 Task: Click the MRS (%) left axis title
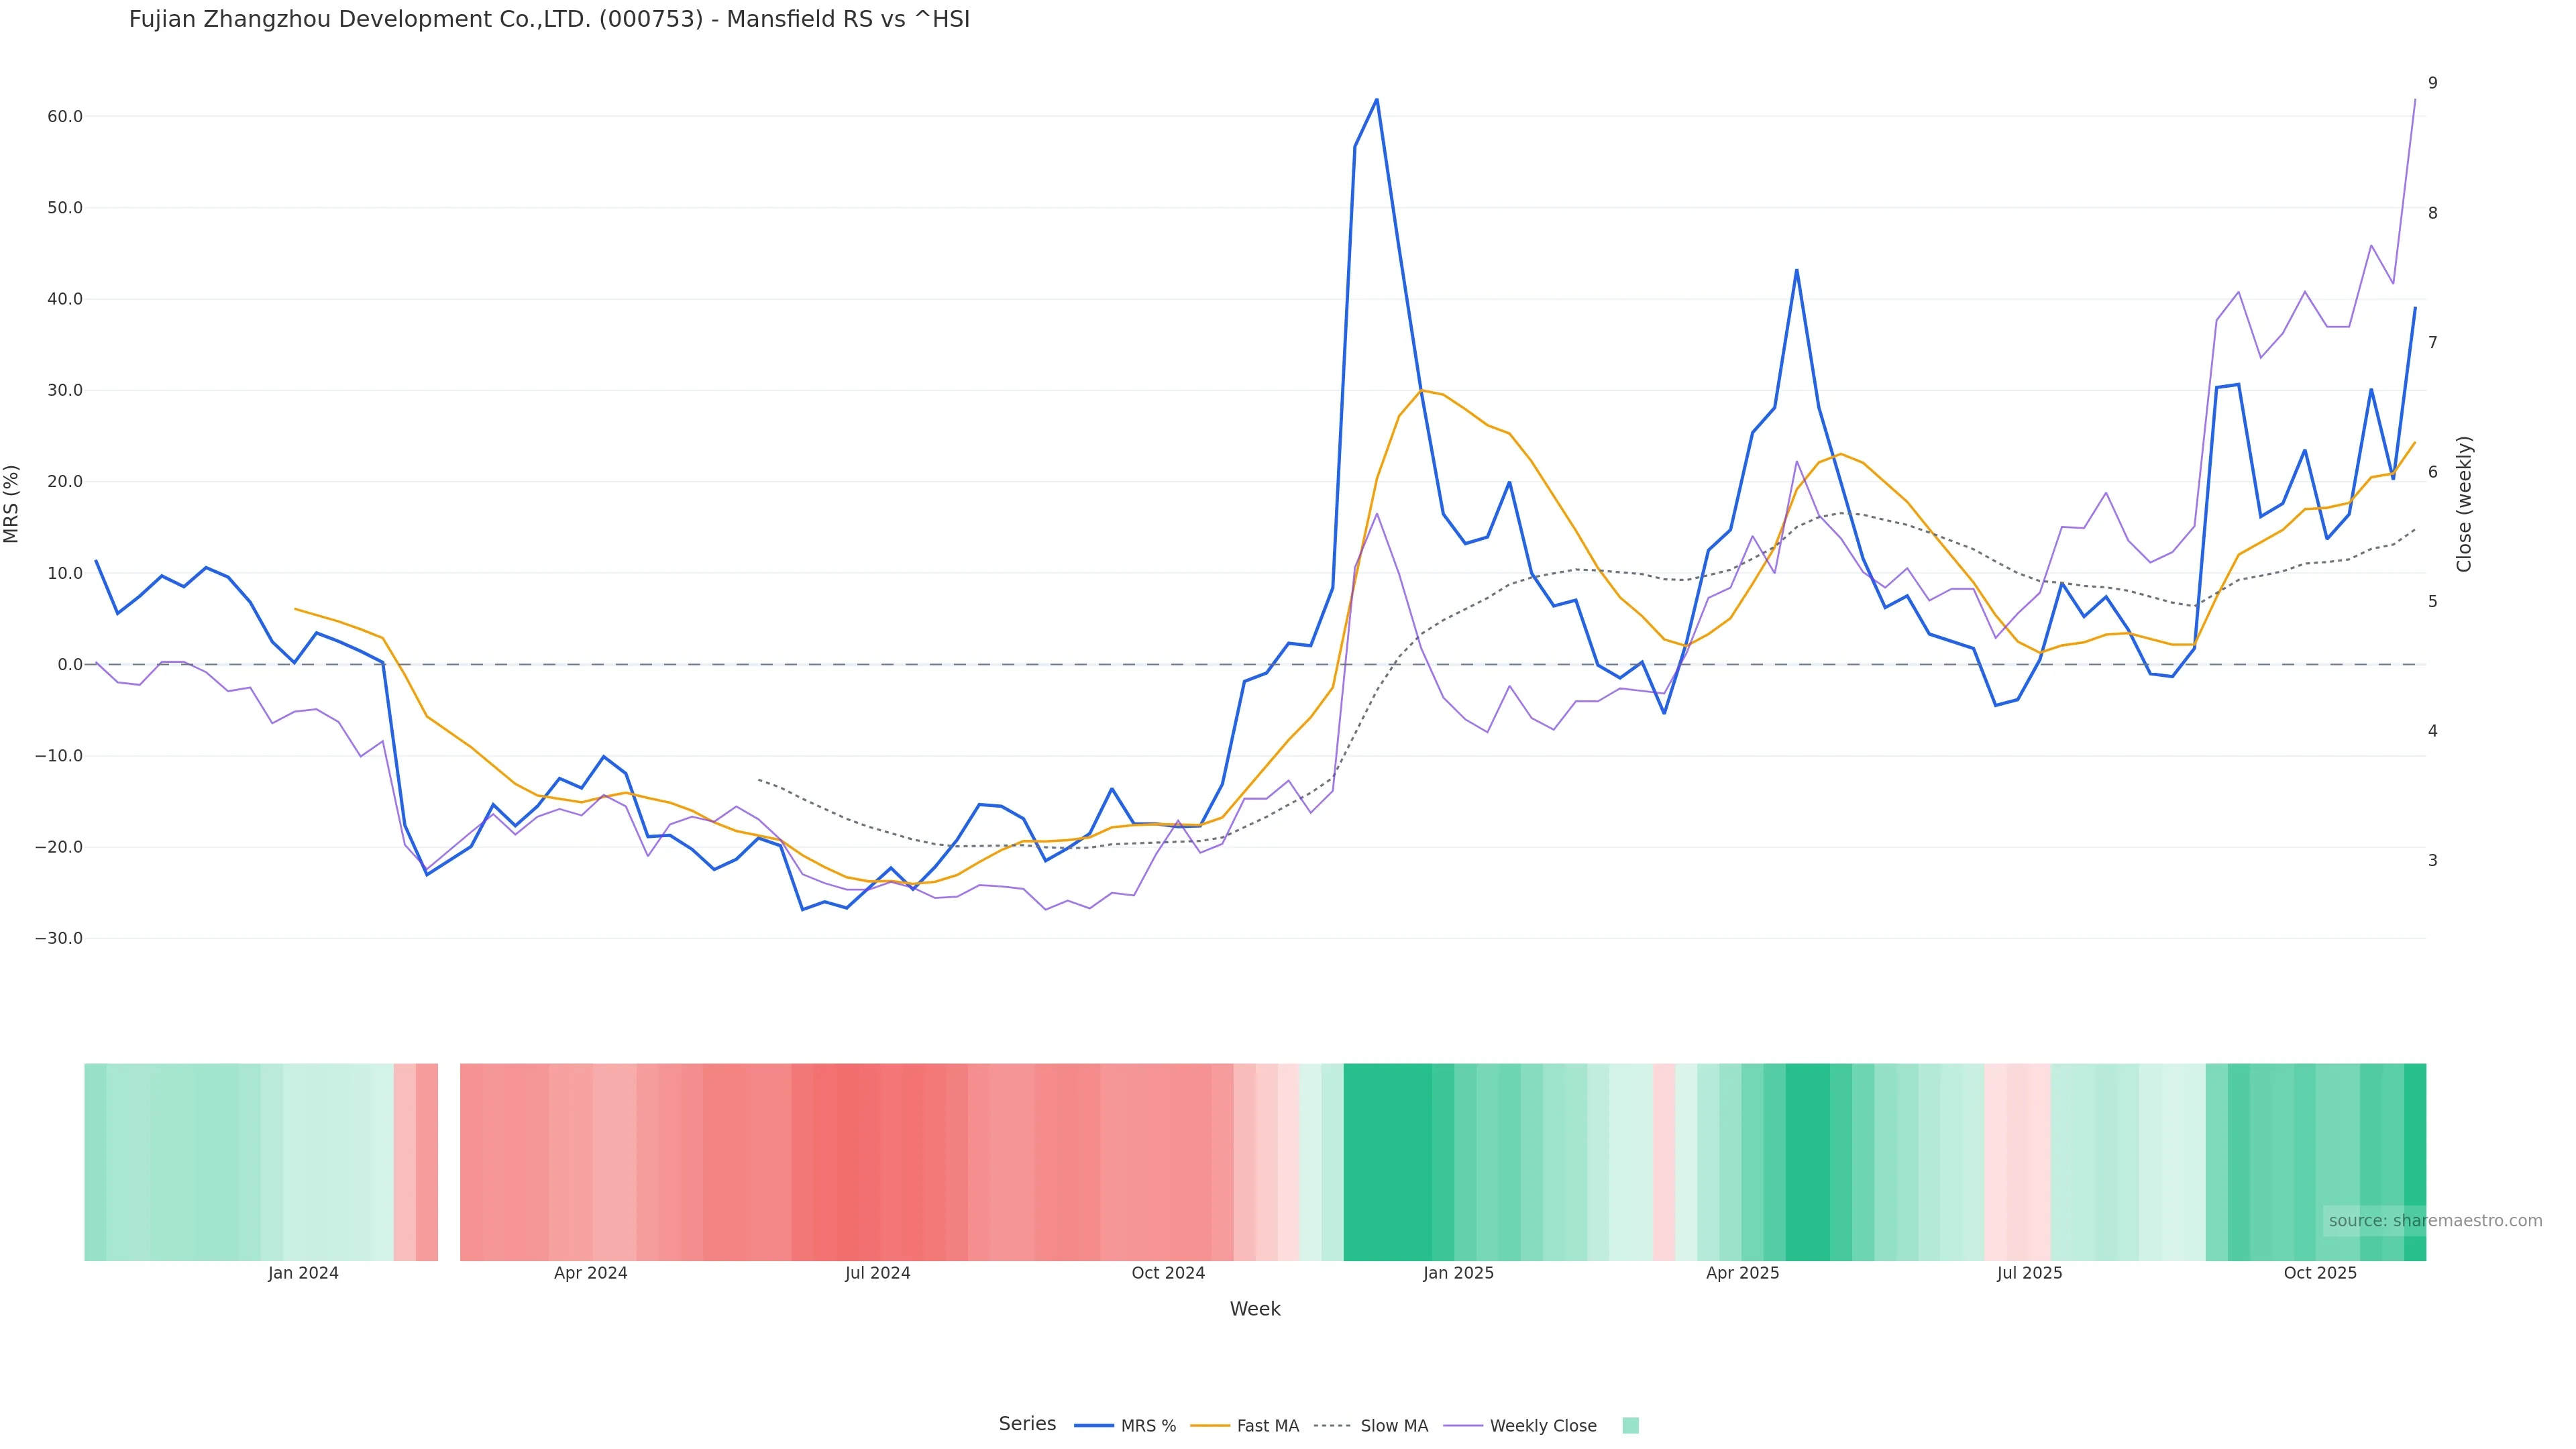tap(12, 504)
